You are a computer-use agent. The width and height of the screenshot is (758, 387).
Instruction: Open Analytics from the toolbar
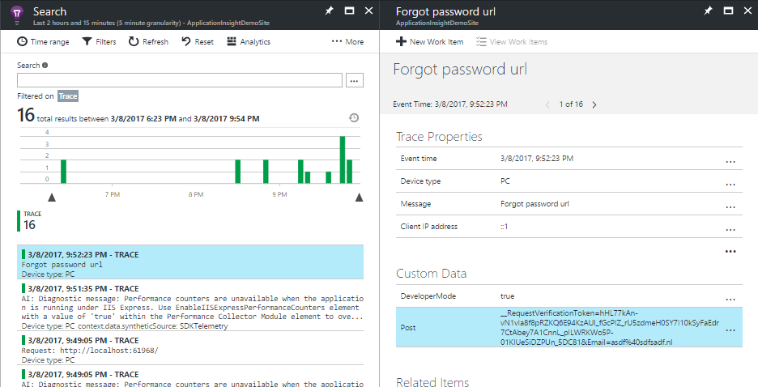pyautogui.click(x=249, y=41)
